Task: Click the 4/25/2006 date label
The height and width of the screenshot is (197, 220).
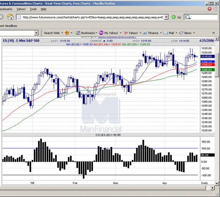Action: (x=207, y=41)
